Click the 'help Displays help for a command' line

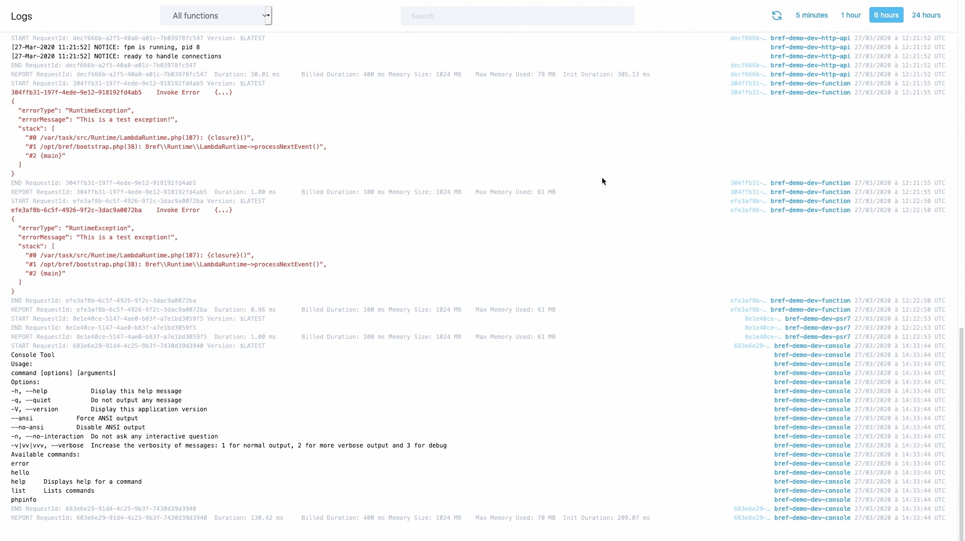[76, 482]
